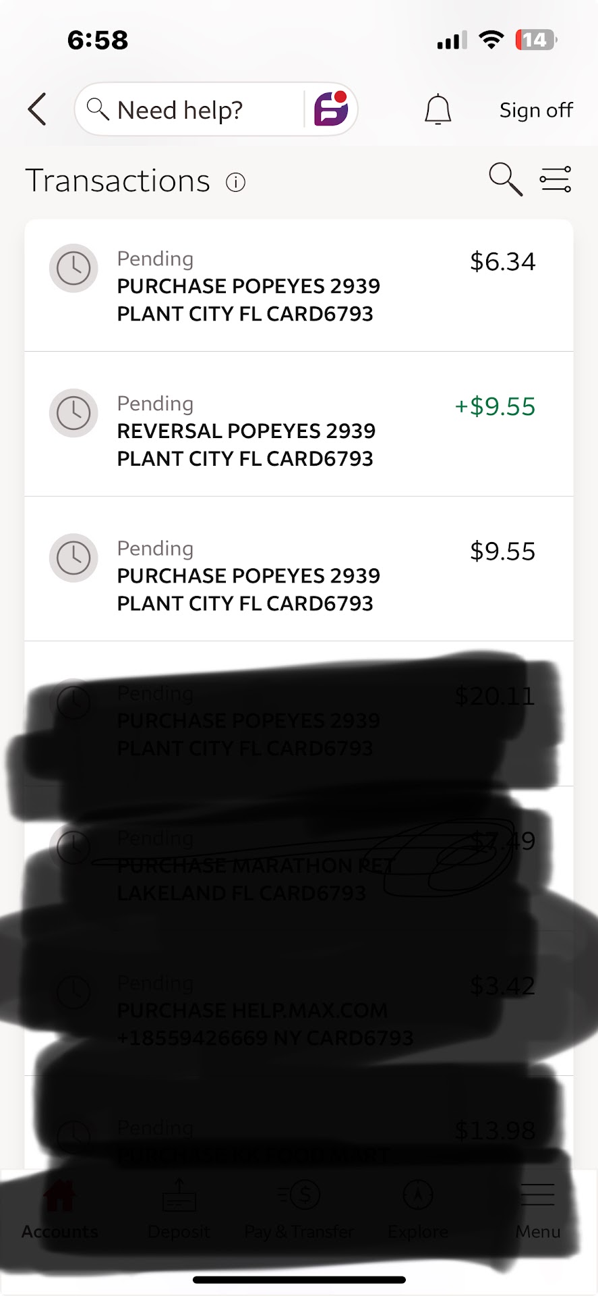The image size is (598, 1296).
Task: Tap the back arrow icon
Action: (x=38, y=109)
